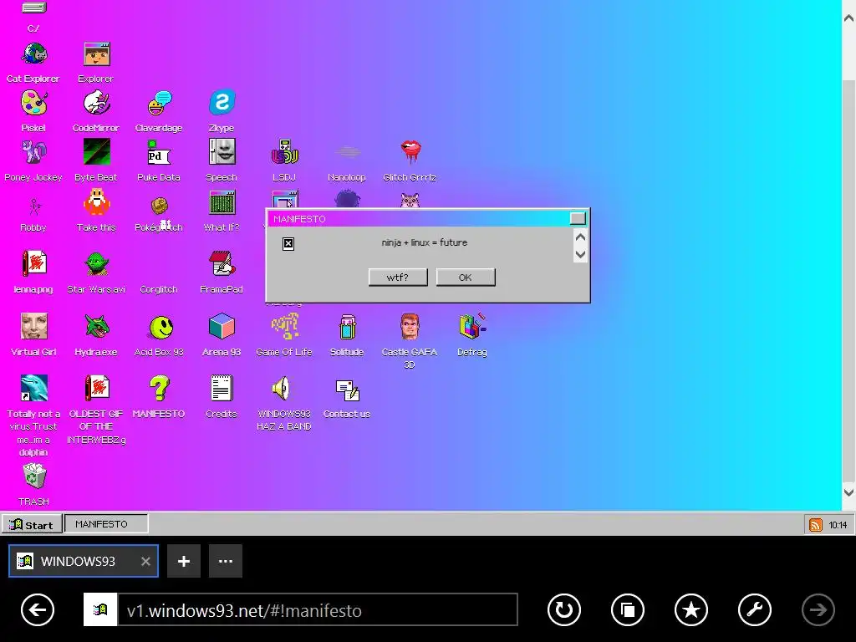Refresh the page with reload button
Image resolution: width=856 pixels, height=642 pixels.
point(564,609)
